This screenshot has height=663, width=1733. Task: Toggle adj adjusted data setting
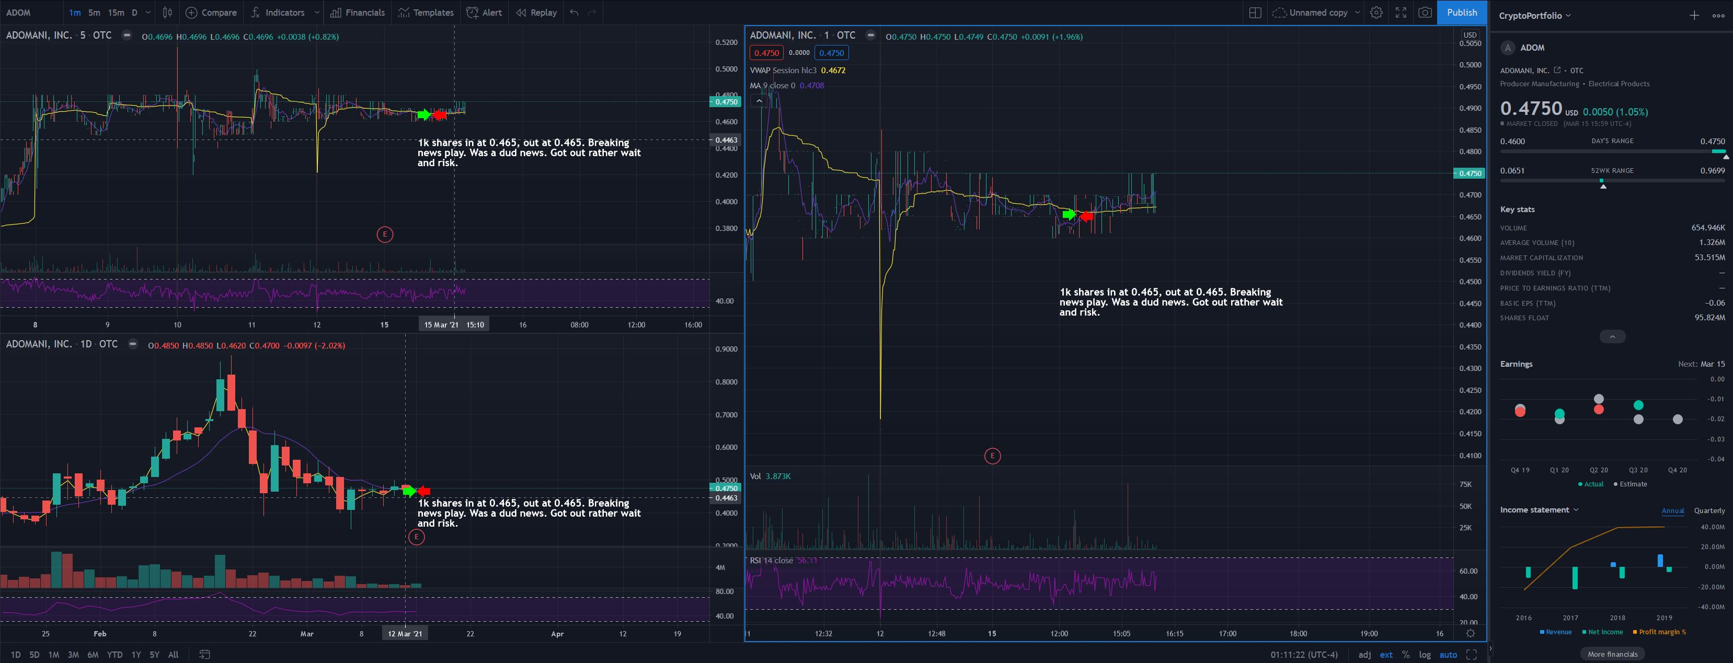(1364, 654)
